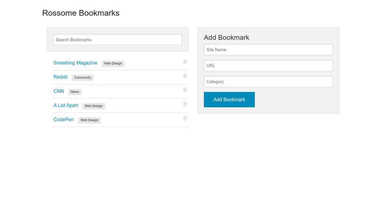Trash the CodePen bookmark

point(185,119)
